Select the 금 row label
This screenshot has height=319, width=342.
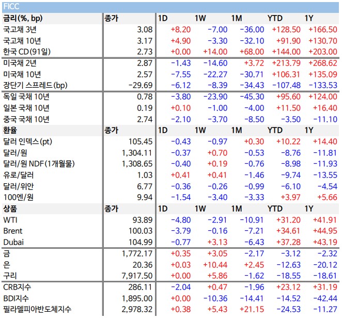[x=7, y=253]
